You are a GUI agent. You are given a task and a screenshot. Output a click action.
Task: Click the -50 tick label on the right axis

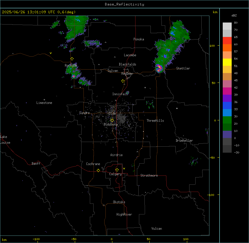click(212, 158)
